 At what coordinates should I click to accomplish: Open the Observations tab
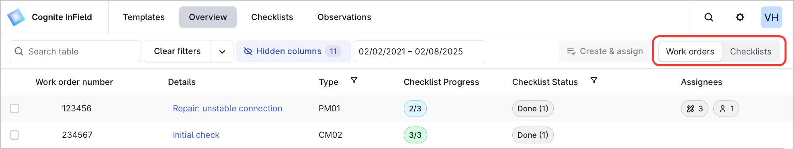(x=344, y=17)
